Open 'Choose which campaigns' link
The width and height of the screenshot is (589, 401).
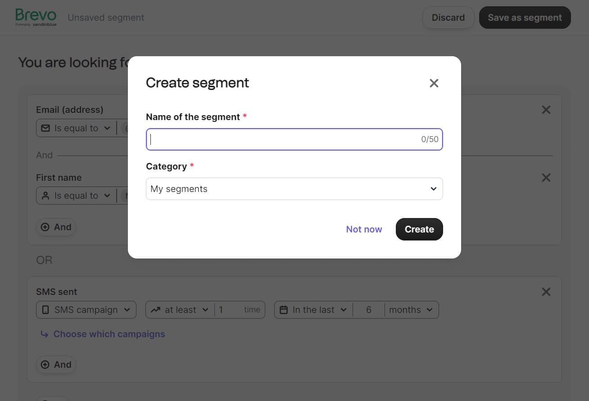109,334
